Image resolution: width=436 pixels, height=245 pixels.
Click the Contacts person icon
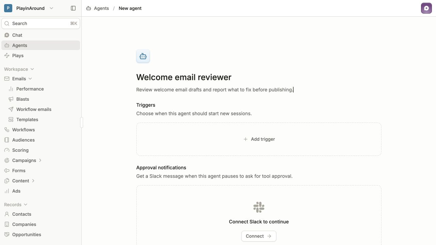7,214
